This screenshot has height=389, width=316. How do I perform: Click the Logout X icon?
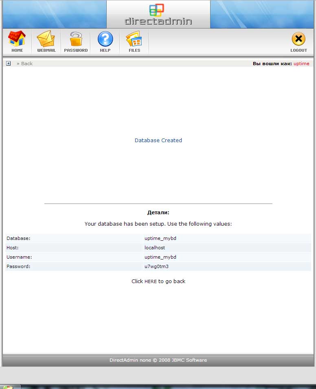298,39
